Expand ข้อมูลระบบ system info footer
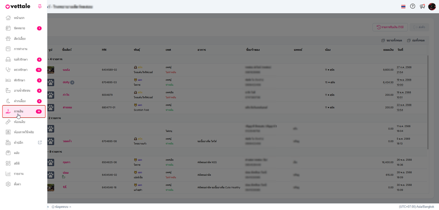 [62, 207]
